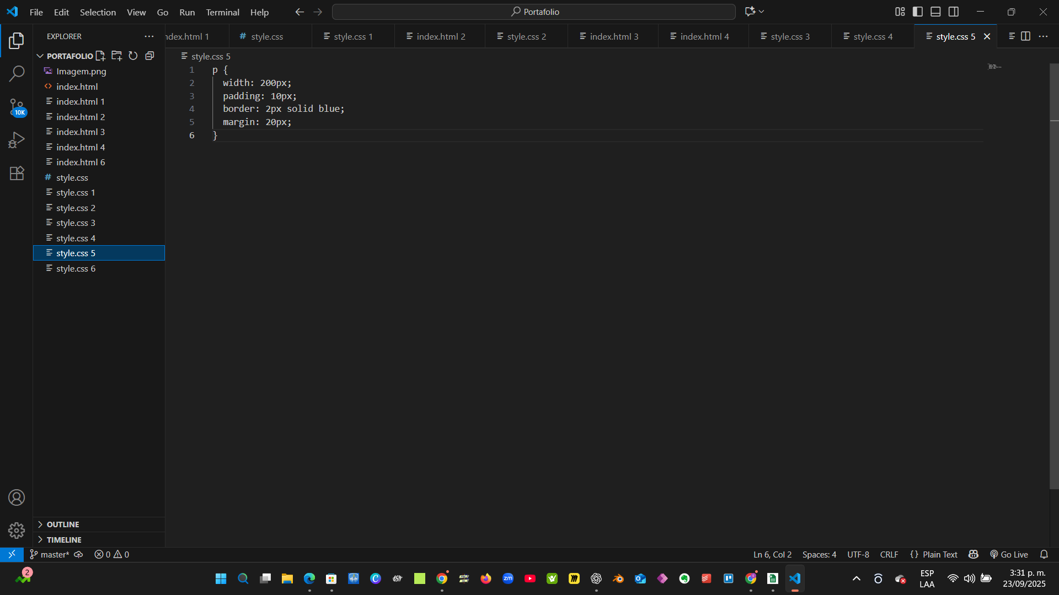
Task: Open the Copilot chat dropdown icon
Action: click(x=755, y=12)
